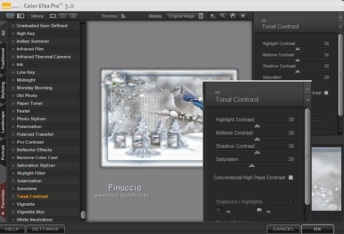Select the Vignette Blur filter
344x234 pixels.
point(31,212)
